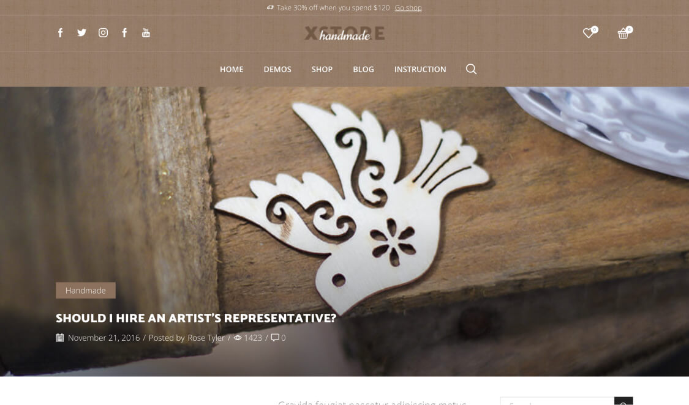Viewport: 689px width, 405px height.
Task: Click the Handmade category tag
Action: click(x=86, y=291)
